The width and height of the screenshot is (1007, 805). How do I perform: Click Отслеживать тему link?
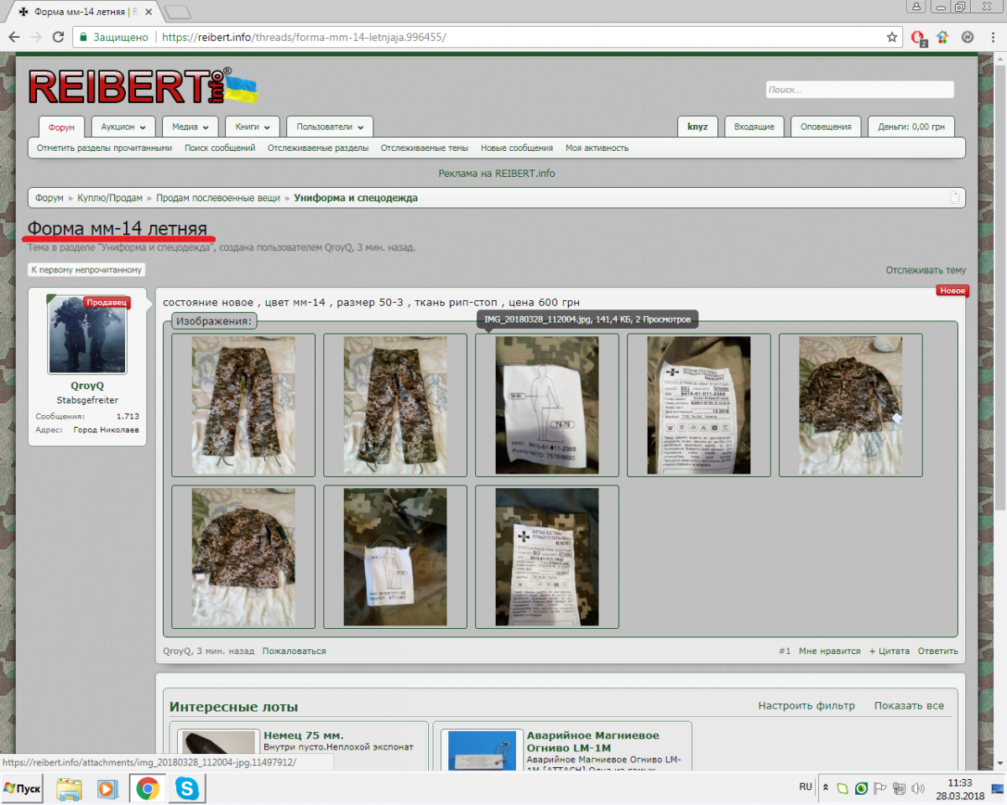point(926,270)
